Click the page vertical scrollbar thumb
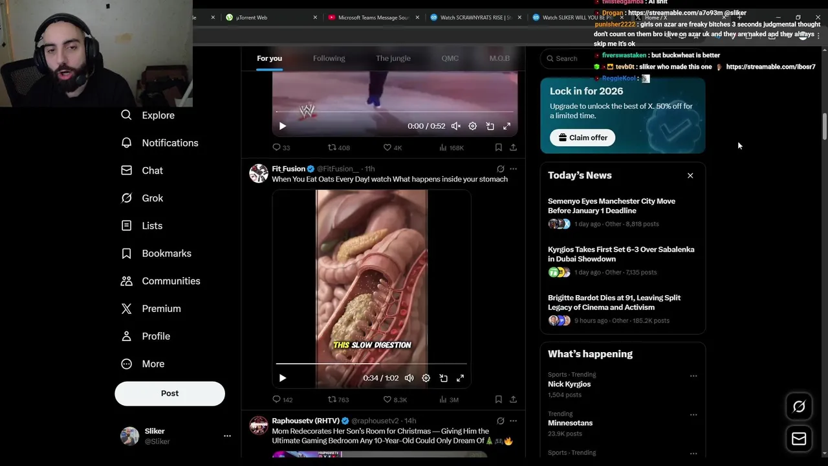 pos(824,126)
